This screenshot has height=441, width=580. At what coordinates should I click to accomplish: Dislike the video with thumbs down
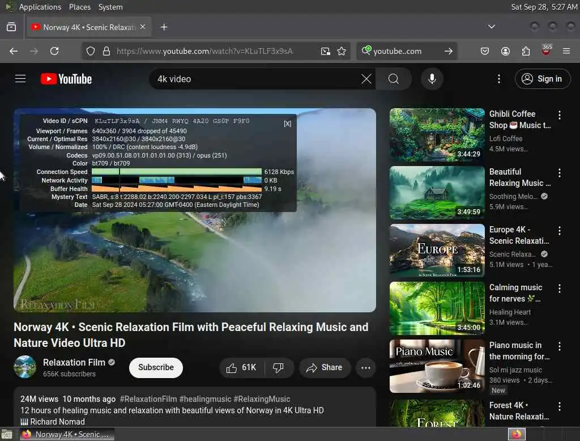coord(278,368)
